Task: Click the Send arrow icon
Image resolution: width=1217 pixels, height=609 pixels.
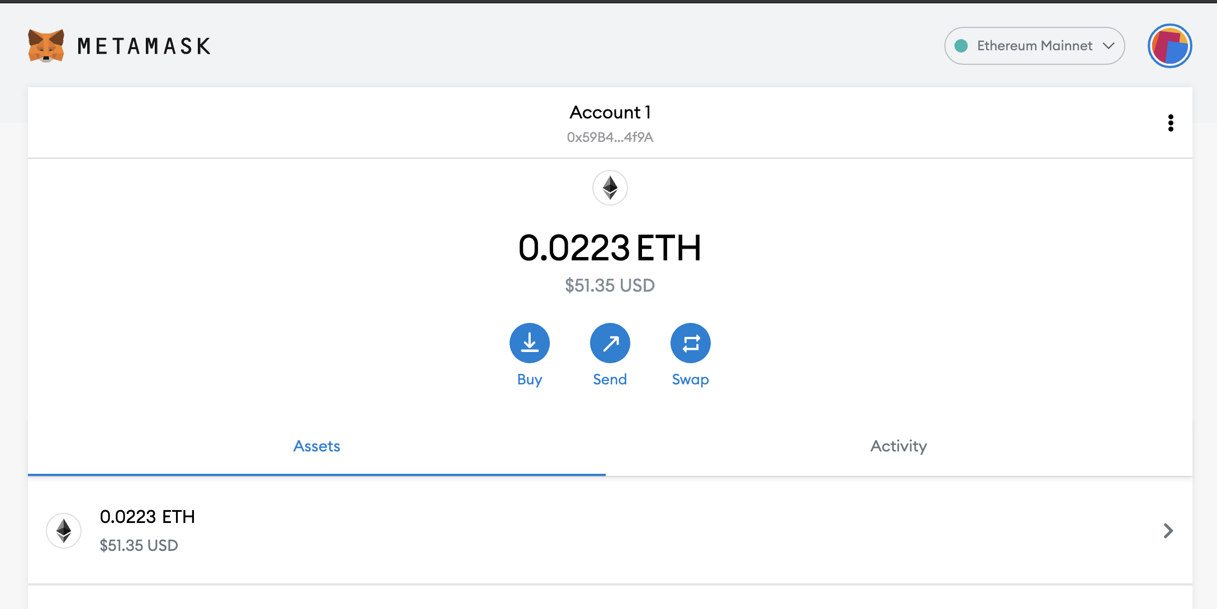Action: click(x=610, y=343)
